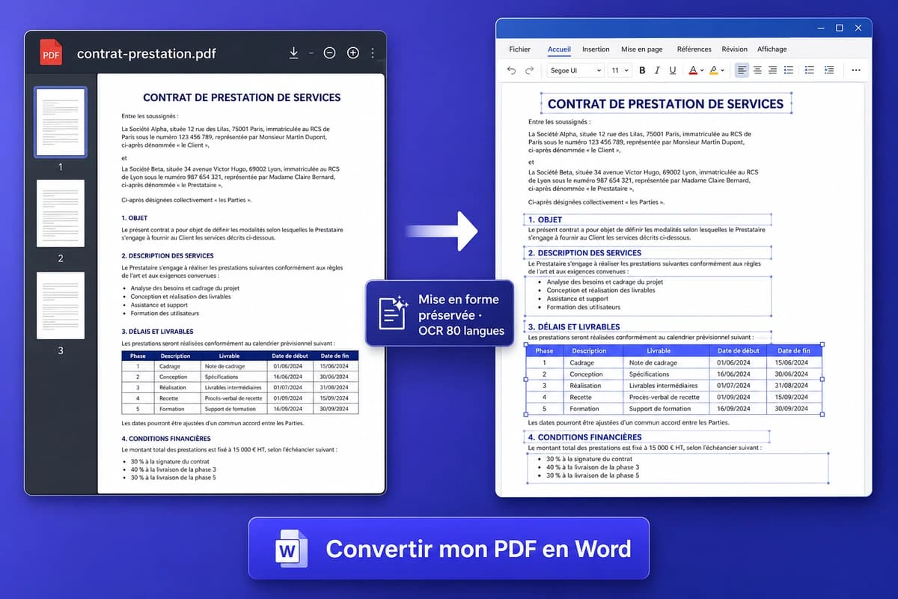
Task: Click '4. CONDITIONS FINANCIÈRES' heading in Word editor
Action: [x=584, y=437]
